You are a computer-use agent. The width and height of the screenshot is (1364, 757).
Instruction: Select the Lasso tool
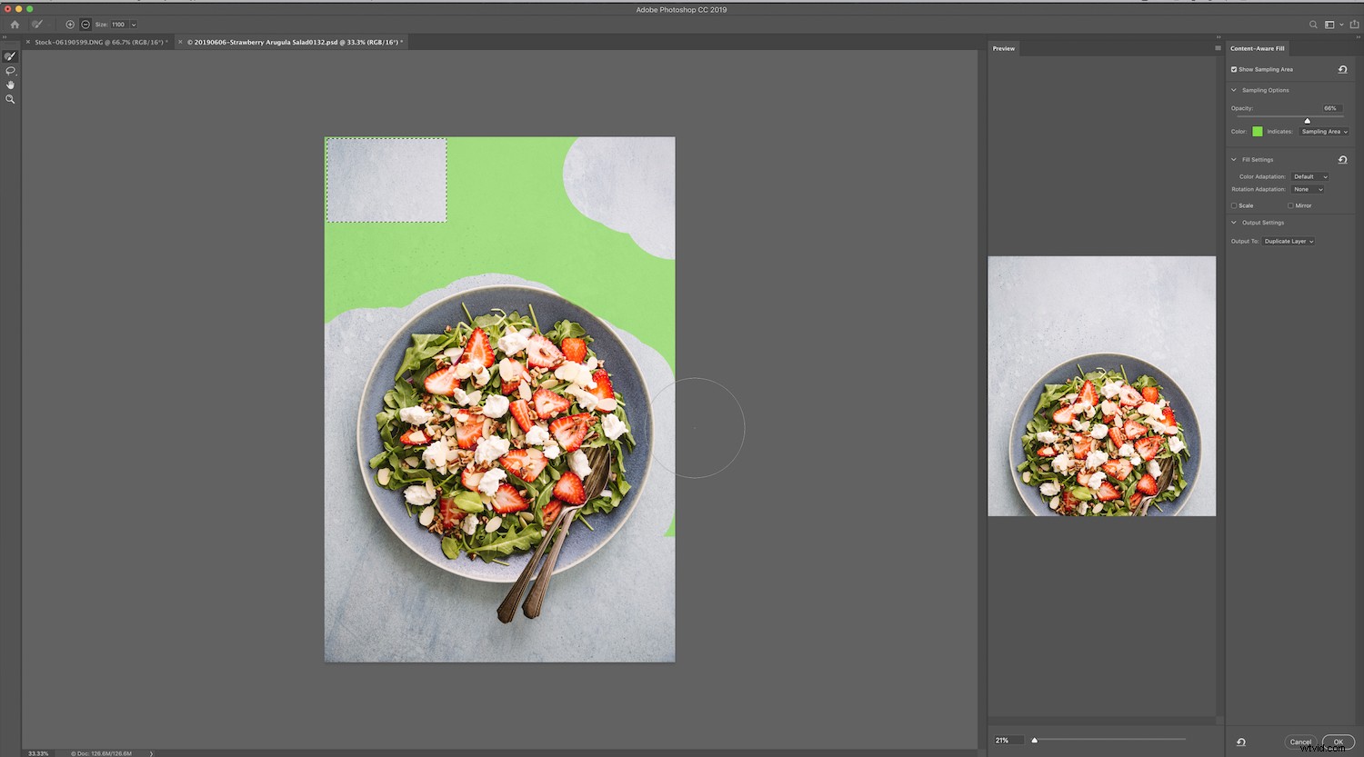[x=10, y=70]
